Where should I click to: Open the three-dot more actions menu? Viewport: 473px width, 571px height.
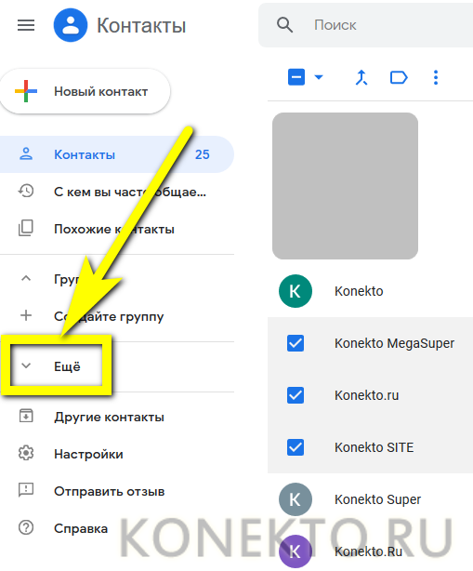436,77
